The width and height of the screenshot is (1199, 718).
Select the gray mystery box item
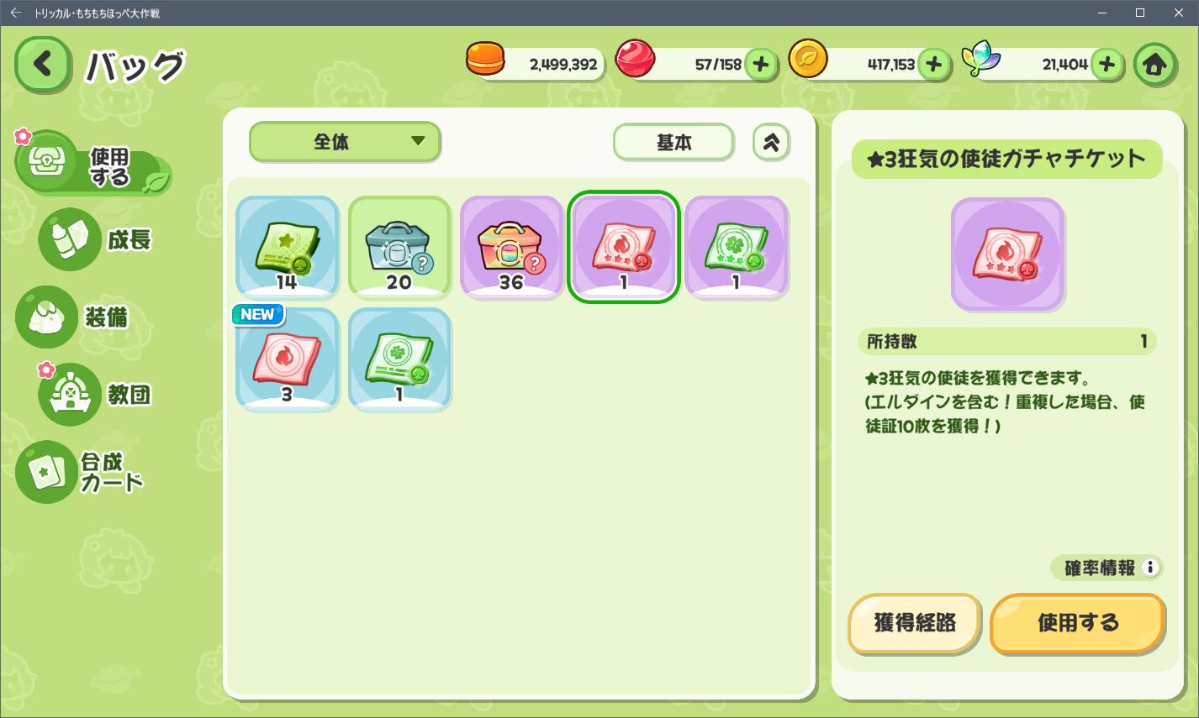399,247
